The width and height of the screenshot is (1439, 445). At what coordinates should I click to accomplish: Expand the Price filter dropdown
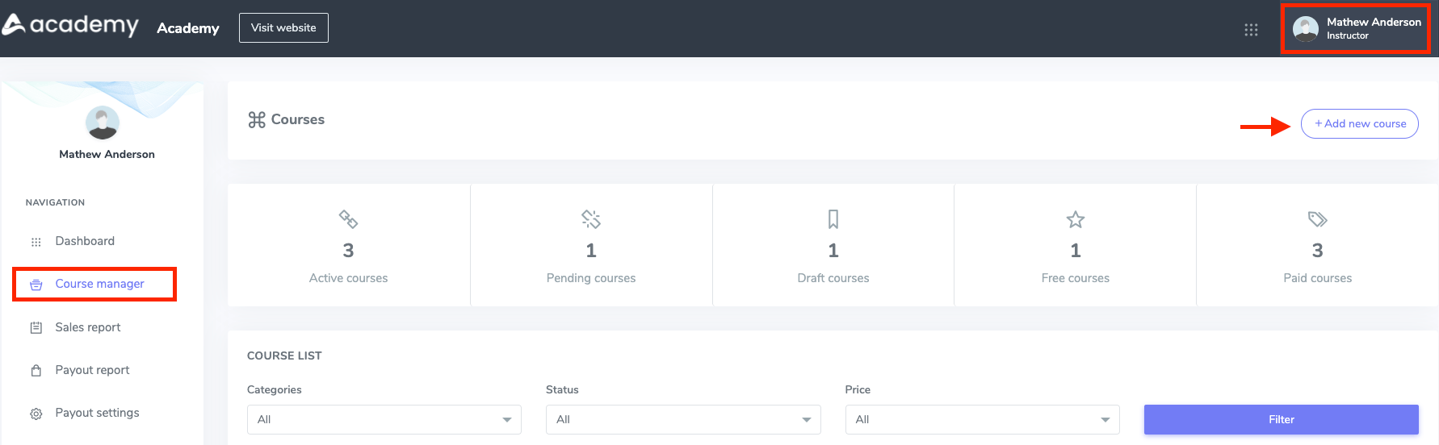point(981,419)
